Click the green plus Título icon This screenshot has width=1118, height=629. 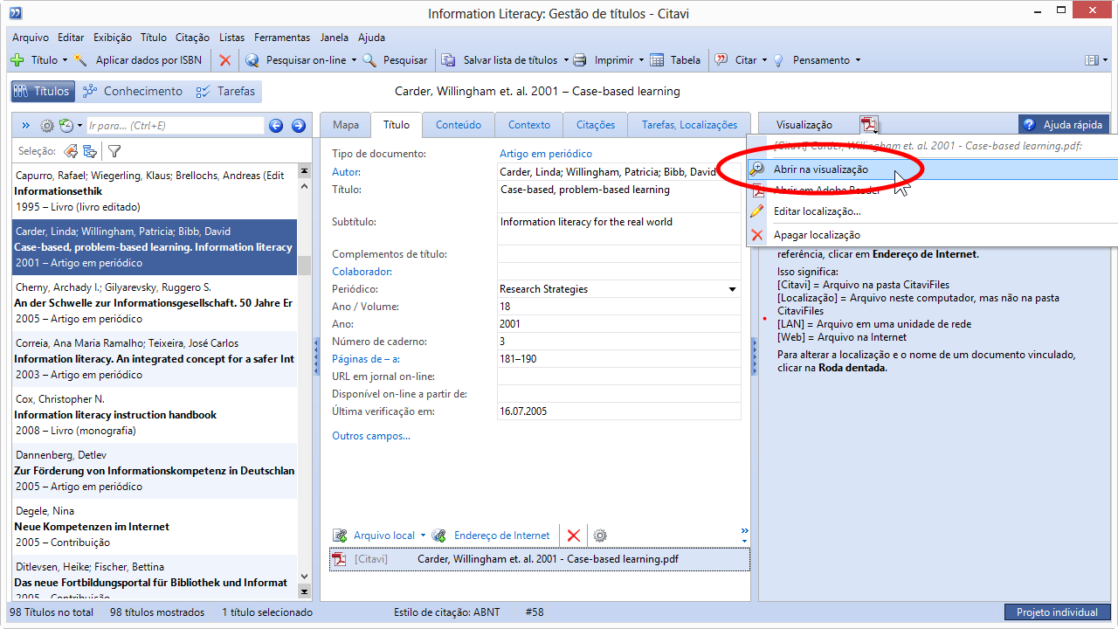(17, 60)
